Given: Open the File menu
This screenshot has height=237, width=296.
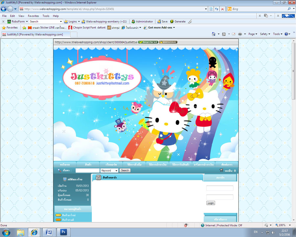Looking at the screenshot, I should [4, 16].
